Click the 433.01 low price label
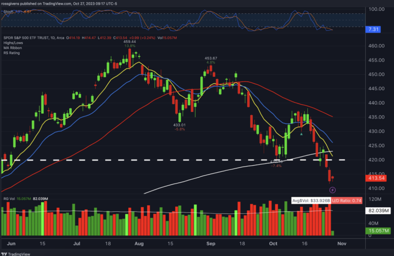 (179, 124)
